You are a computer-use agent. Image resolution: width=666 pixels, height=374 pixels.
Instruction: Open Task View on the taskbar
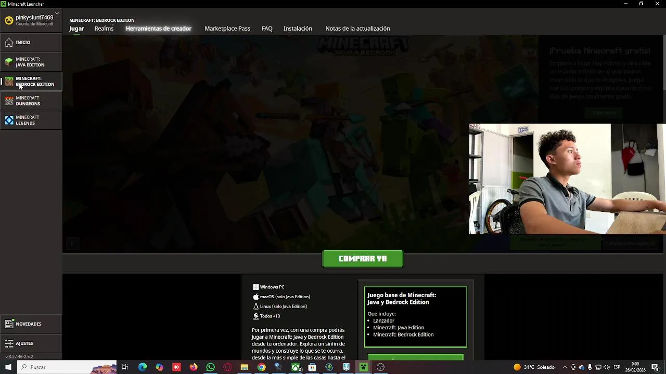point(125,367)
